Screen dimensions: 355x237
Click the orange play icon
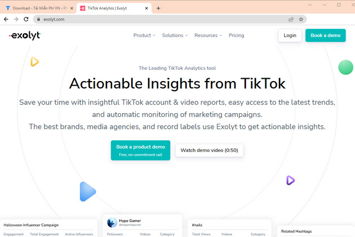point(34,62)
